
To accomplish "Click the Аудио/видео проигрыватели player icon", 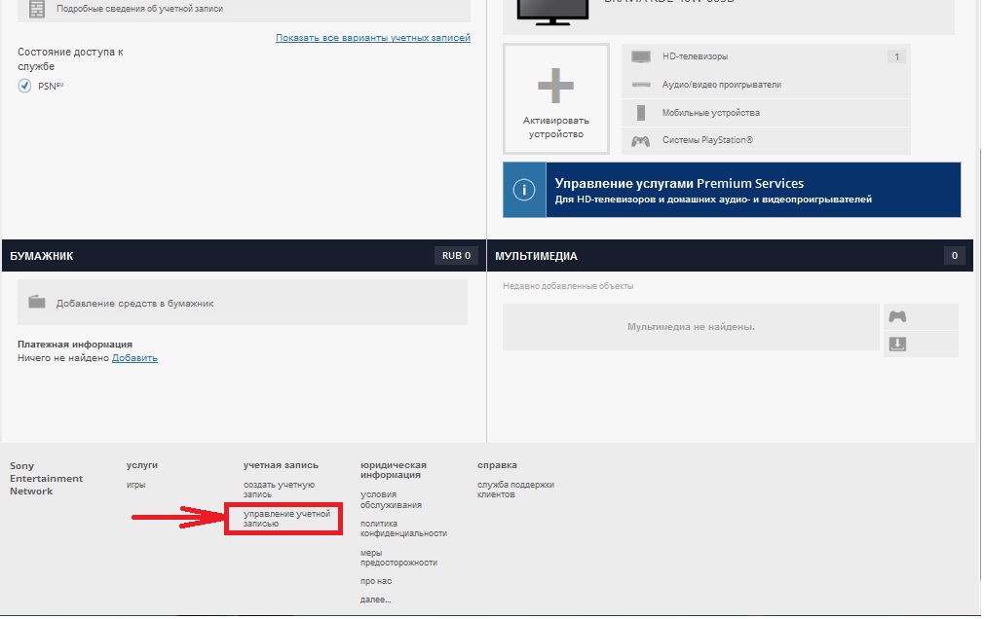I will coord(640,85).
